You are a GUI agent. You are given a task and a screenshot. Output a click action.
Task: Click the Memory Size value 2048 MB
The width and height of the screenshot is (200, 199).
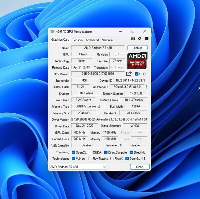pos(84,113)
